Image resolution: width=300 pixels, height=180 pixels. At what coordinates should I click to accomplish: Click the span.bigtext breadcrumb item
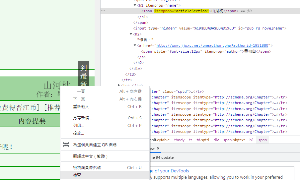click(x=234, y=140)
